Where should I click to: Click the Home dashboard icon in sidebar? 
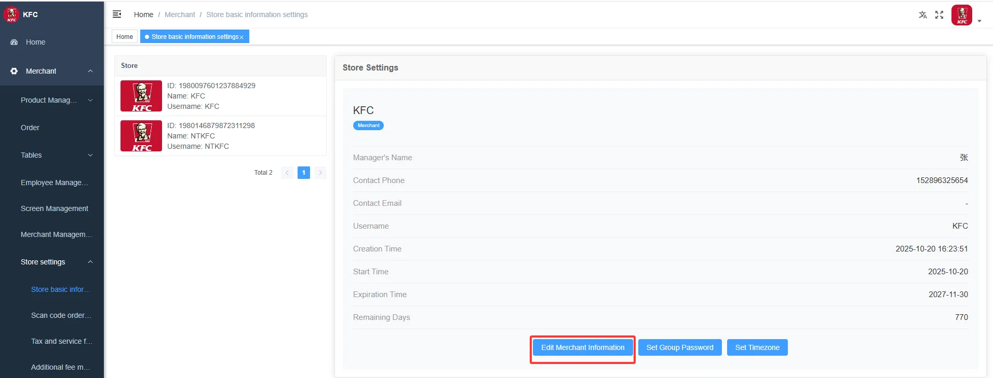(x=14, y=42)
